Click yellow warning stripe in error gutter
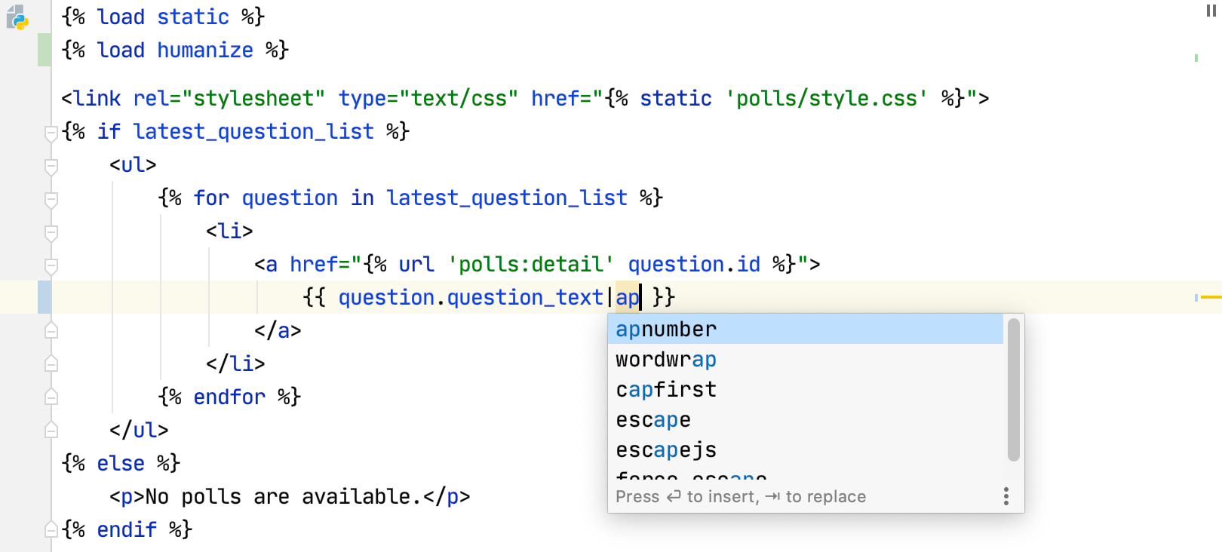 pyautogui.click(x=1211, y=297)
